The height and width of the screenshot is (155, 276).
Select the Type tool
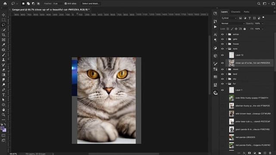(x=3, y=95)
